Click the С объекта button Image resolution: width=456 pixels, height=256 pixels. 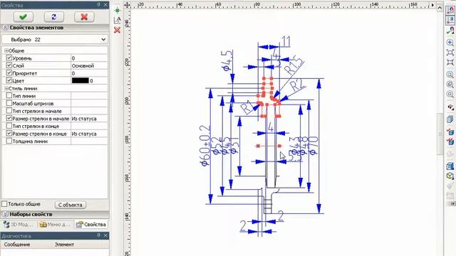71,205
